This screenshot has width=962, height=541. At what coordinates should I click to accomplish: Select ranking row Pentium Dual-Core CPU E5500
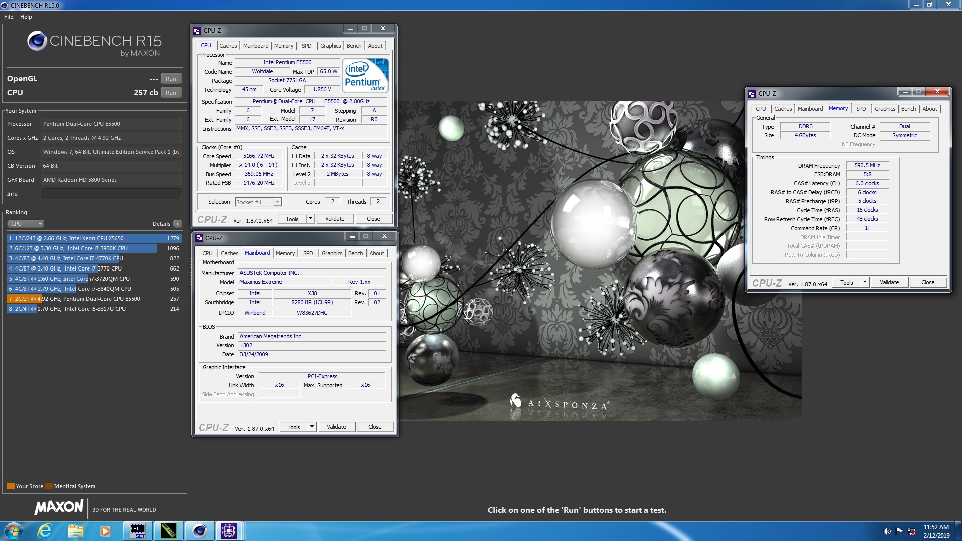tap(94, 299)
